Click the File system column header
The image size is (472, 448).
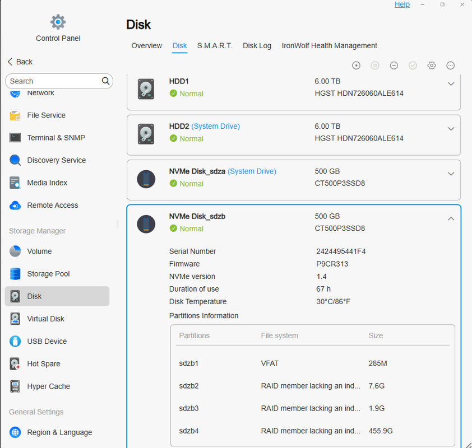coord(279,335)
